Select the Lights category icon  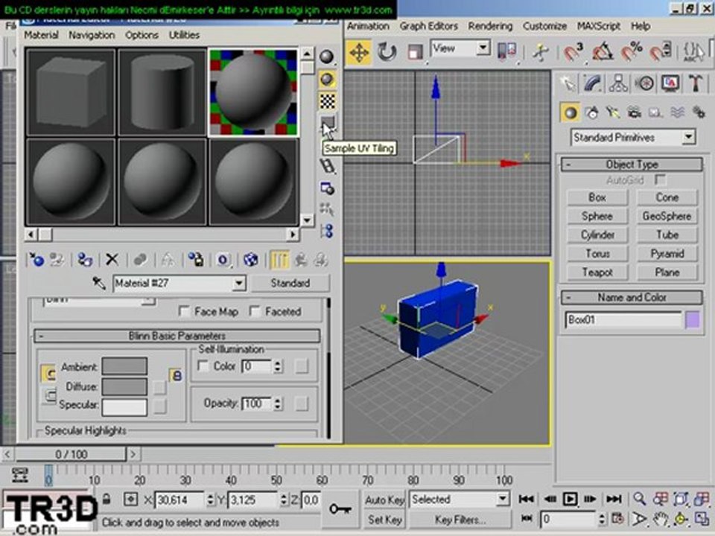pos(612,112)
